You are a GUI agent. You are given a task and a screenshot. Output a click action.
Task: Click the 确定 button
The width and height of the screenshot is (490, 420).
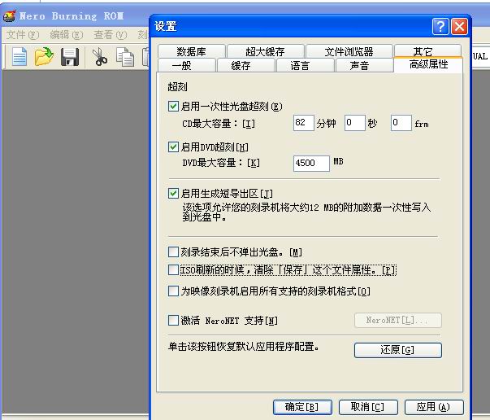pos(302,407)
